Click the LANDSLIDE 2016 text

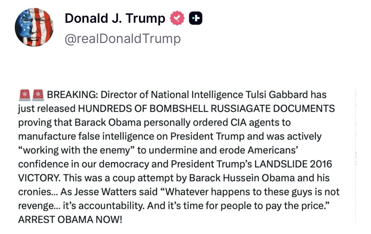[x=293, y=164]
